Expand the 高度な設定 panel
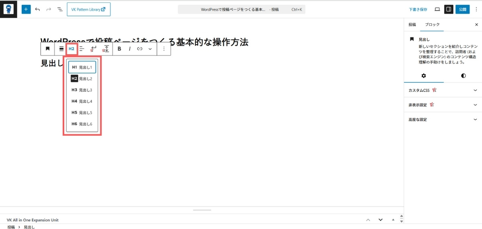The height and width of the screenshot is (229, 482). click(443, 120)
